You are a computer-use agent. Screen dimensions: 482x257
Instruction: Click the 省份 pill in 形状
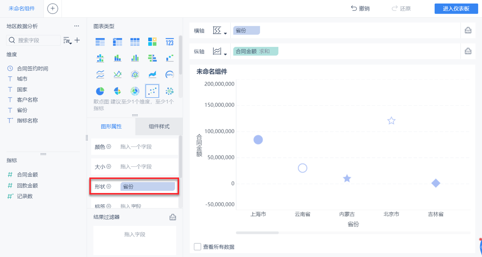[x=148, y=187]
